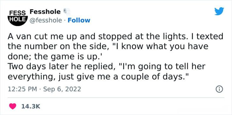Open the 12:25 PM timestamp link
Screen dimensions: 232x115
click(x=22, y=89)
